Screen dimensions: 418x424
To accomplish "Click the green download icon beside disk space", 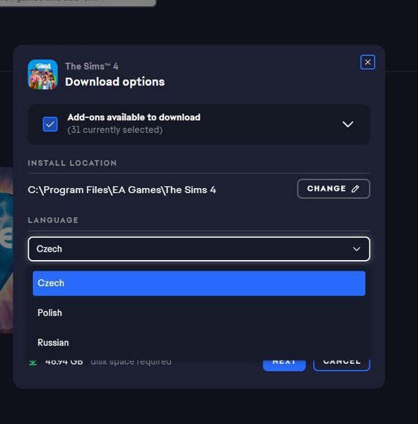I will point(32,362).
